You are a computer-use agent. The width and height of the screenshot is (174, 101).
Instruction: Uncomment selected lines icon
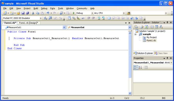click(x=104, y=18)
